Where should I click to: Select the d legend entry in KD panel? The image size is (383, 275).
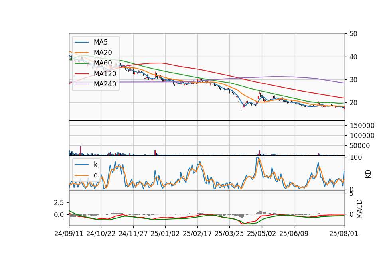pyautogui.click(x=86, y=175)
